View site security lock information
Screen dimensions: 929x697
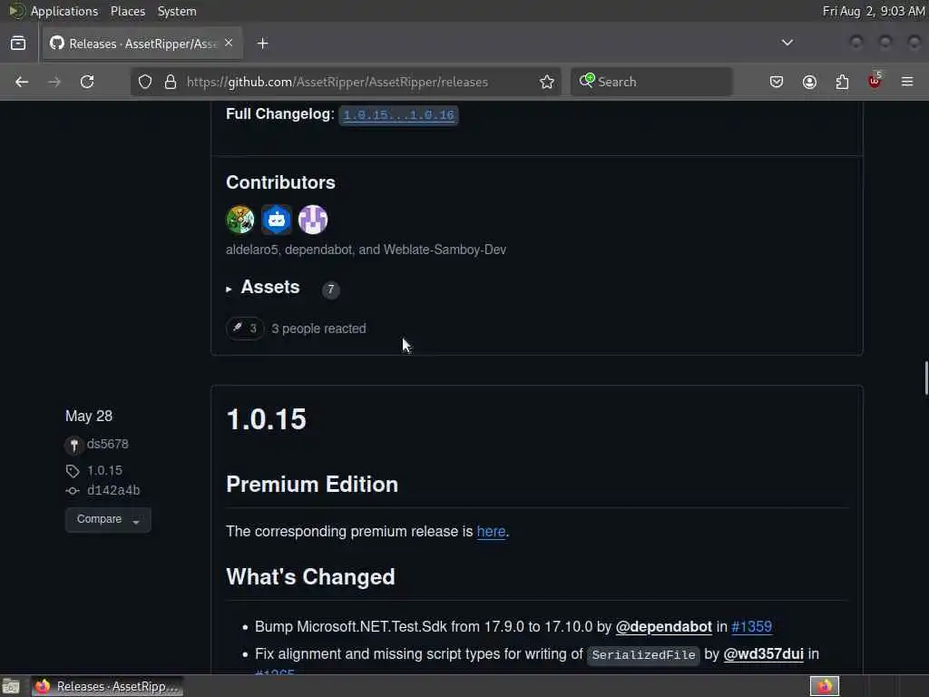click(171, 82)
